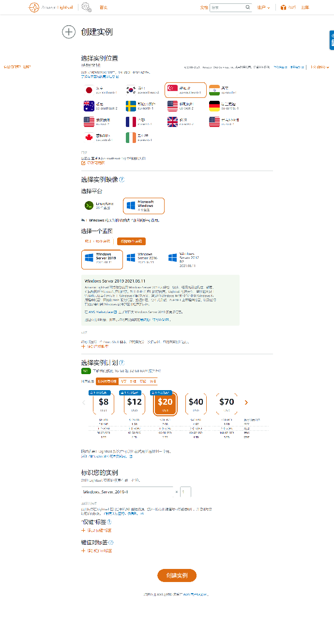Viewport: 334px width, 630px height.
Task: Click the AWS cube icon
Action: click(x=283, y=7)
